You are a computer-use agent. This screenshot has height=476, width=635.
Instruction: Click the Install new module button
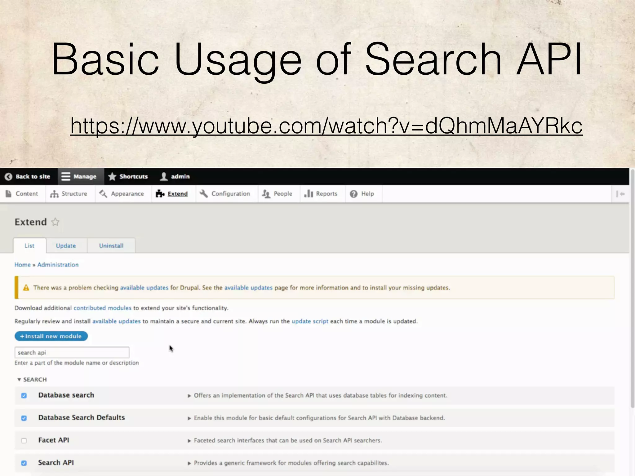pos(51,336)
